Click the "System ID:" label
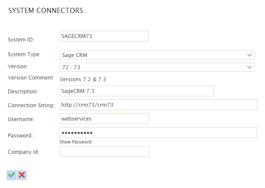Viewport: 265px width, 188px height. click(21, 40)
